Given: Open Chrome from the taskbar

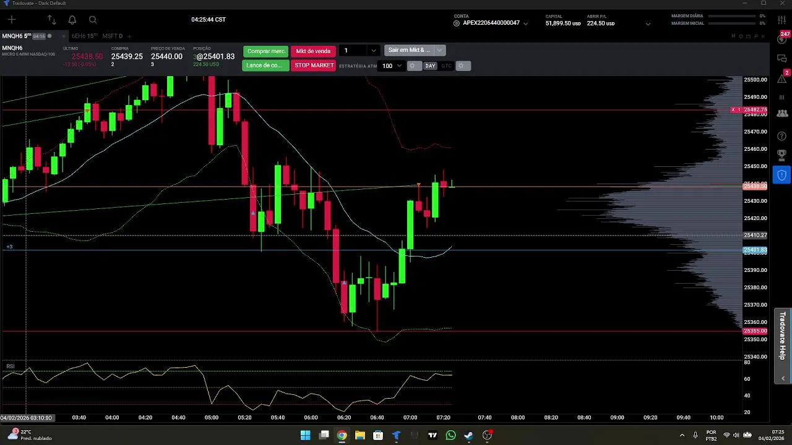Looking at the screenshot, I should [x=342, y=435].
